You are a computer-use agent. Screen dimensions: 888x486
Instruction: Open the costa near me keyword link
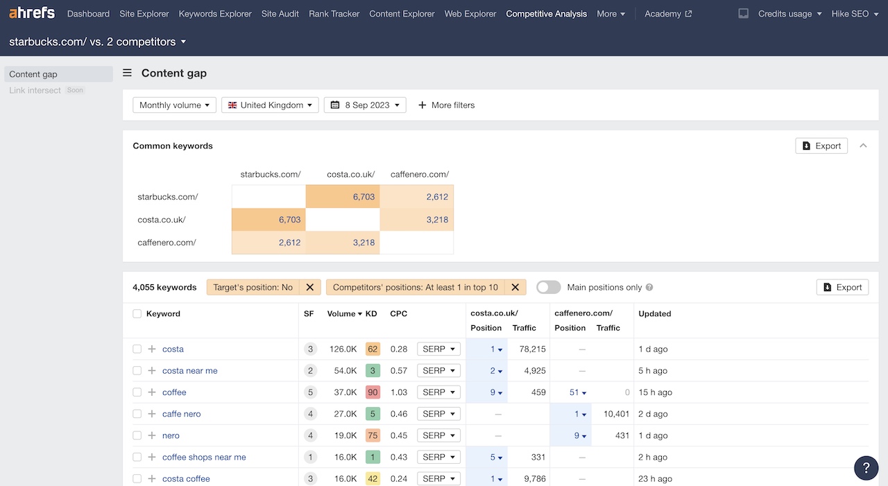[x=189, y=371]
